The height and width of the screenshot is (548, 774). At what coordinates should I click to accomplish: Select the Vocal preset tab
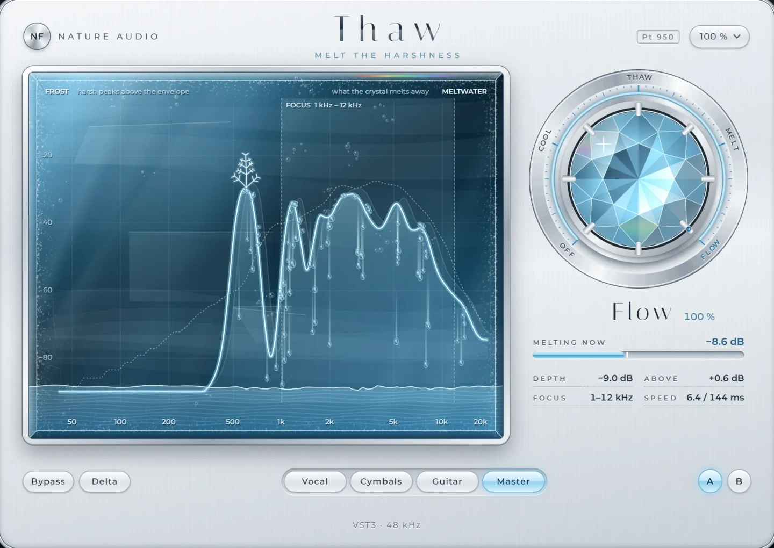click(315, 481)
